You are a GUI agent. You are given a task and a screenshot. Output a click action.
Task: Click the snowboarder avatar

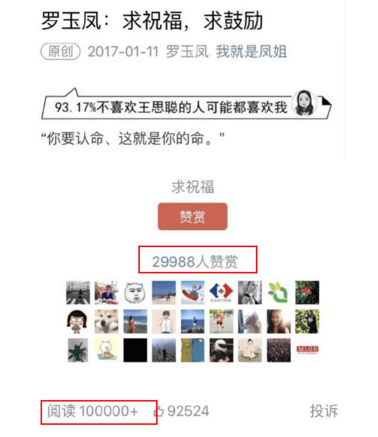pos(193,292)
